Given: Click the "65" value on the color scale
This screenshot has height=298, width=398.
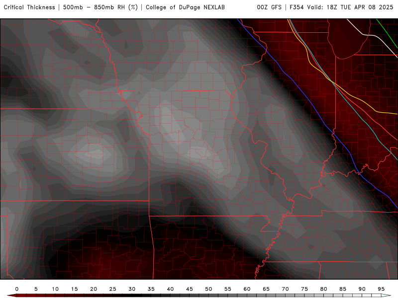Looking at the screenshot, I should pos(266,289).
